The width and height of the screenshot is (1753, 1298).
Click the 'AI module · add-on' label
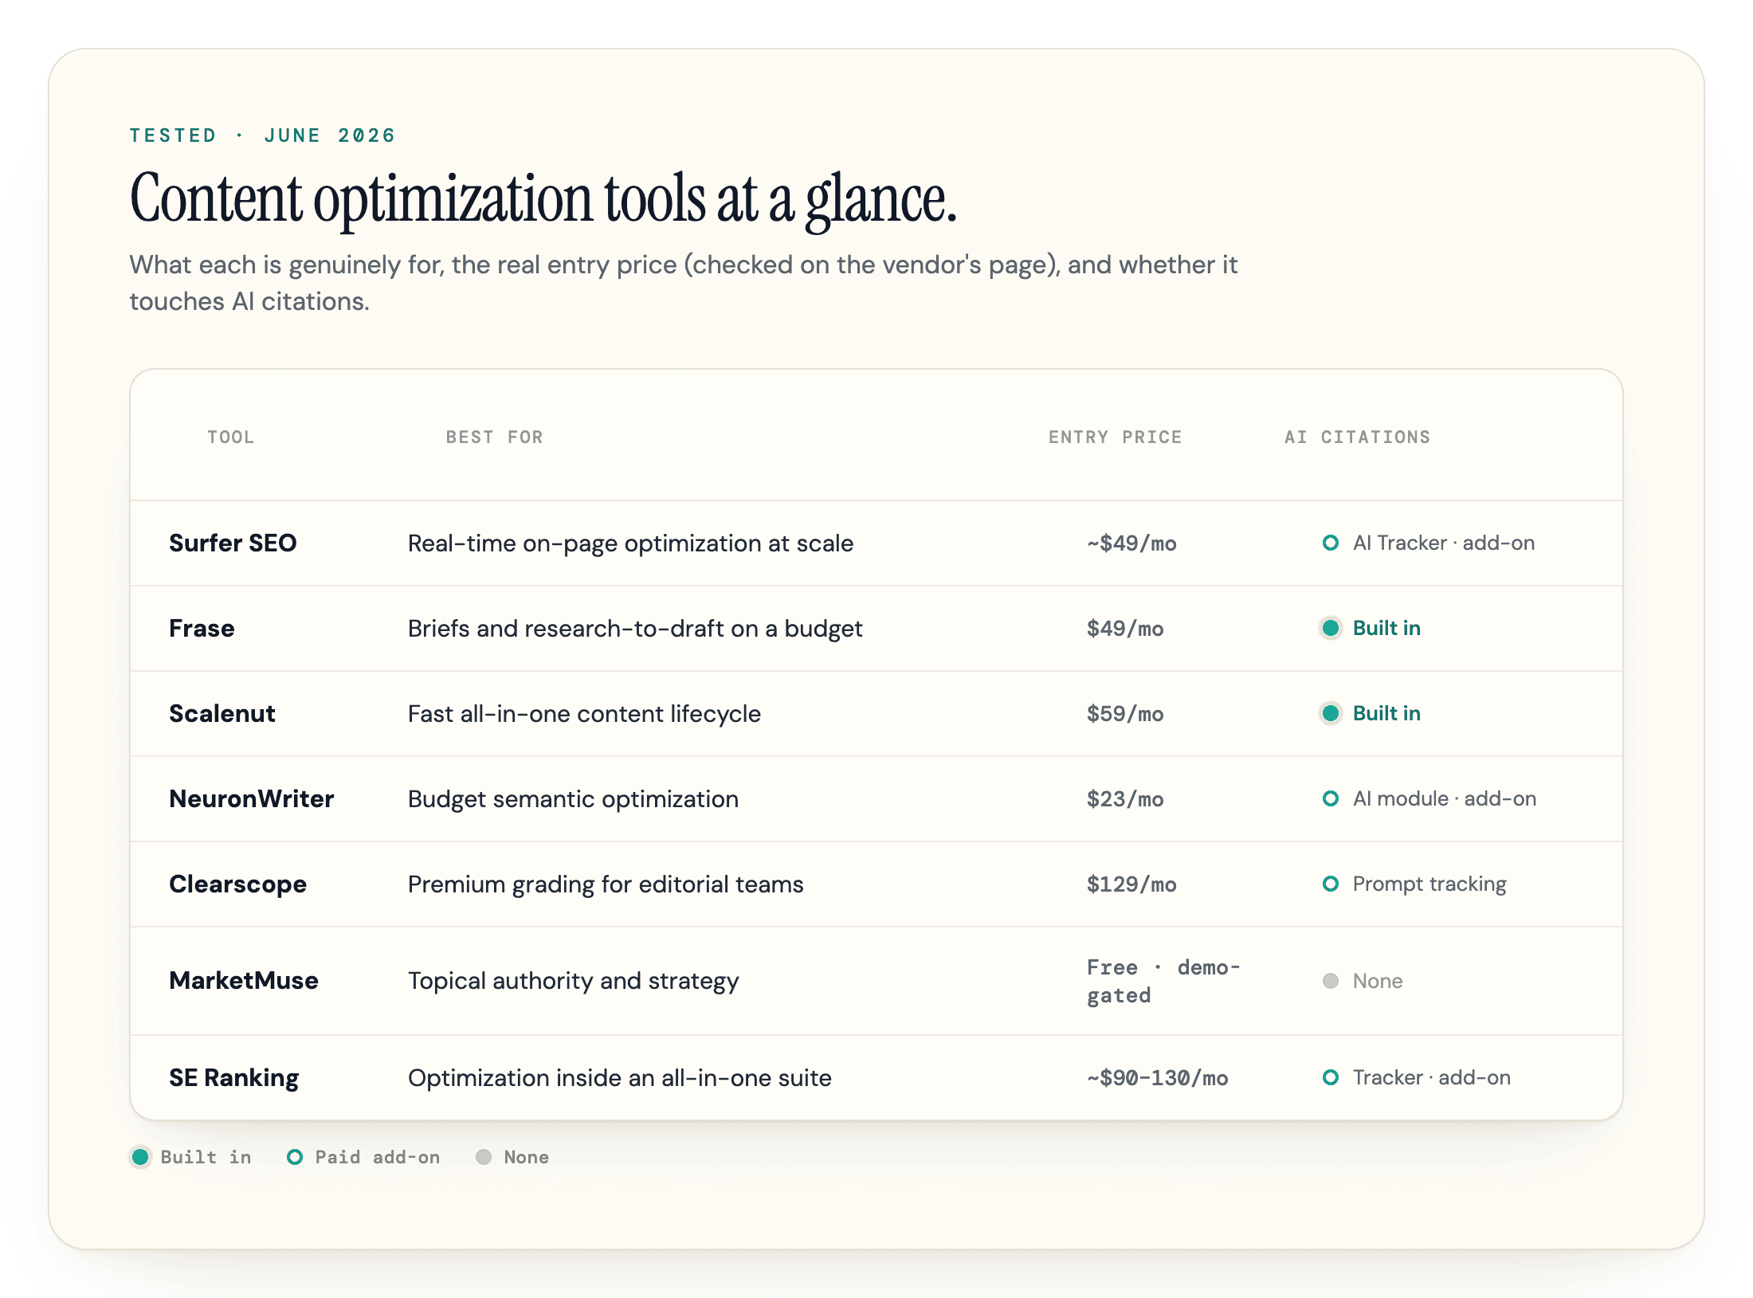[x=1445, y=799]
